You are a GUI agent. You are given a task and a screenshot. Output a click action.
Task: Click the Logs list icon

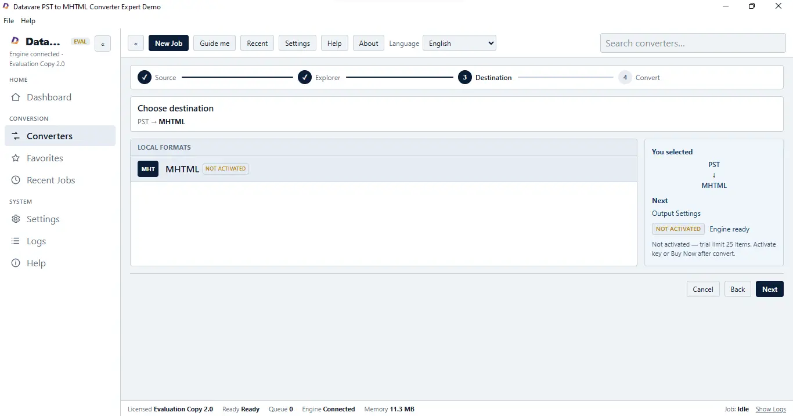click(x=16, y=241)
